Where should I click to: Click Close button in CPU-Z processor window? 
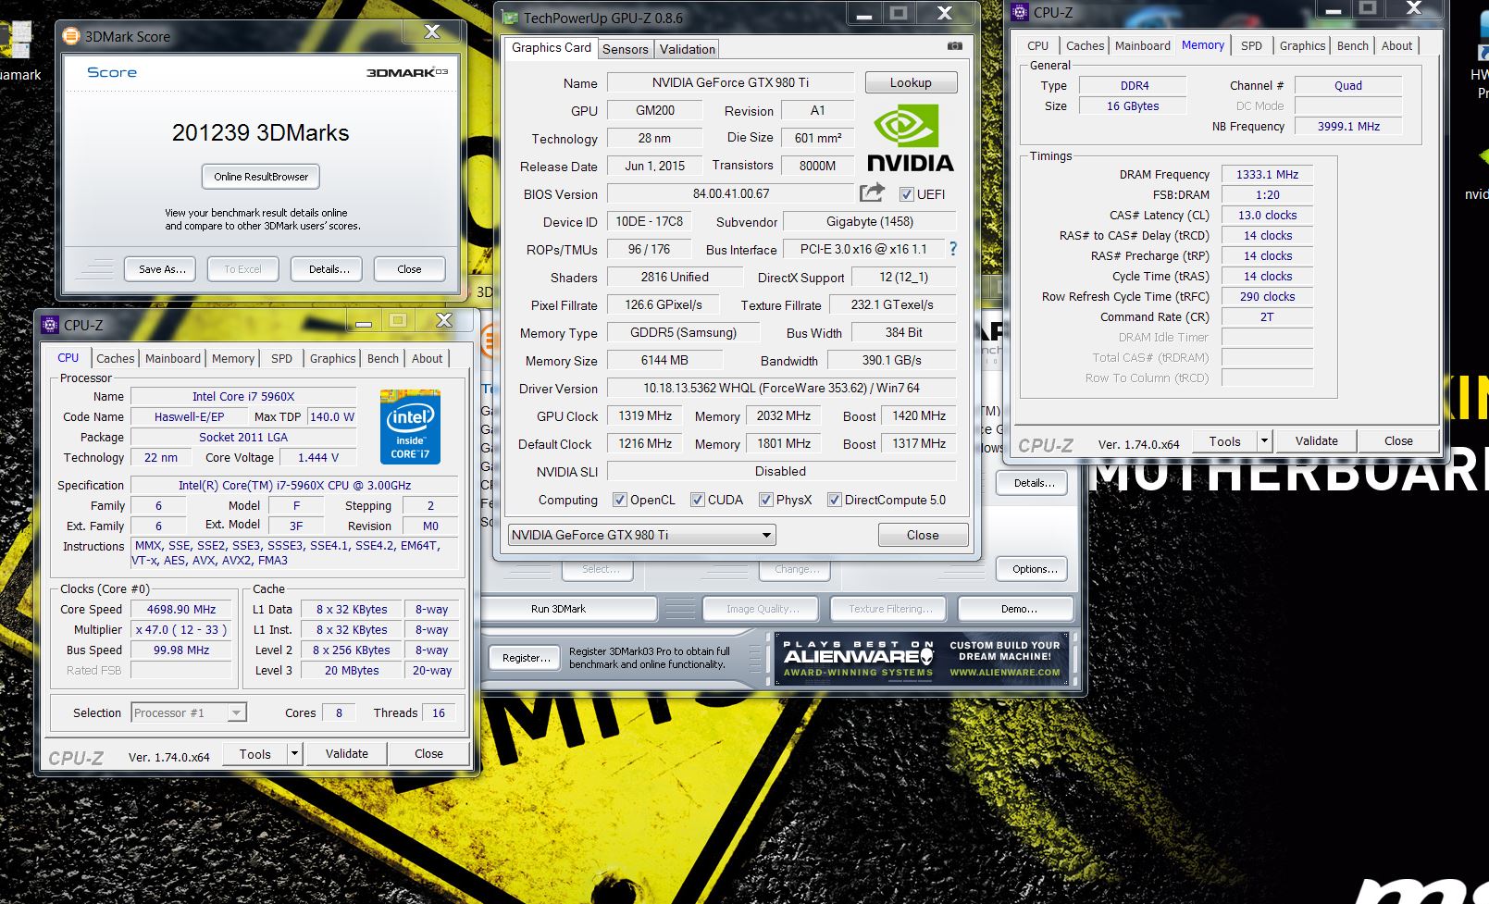pos(428,753)
